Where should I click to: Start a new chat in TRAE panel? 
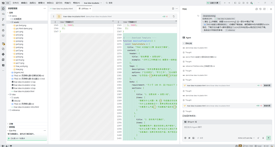pos(256,9)
